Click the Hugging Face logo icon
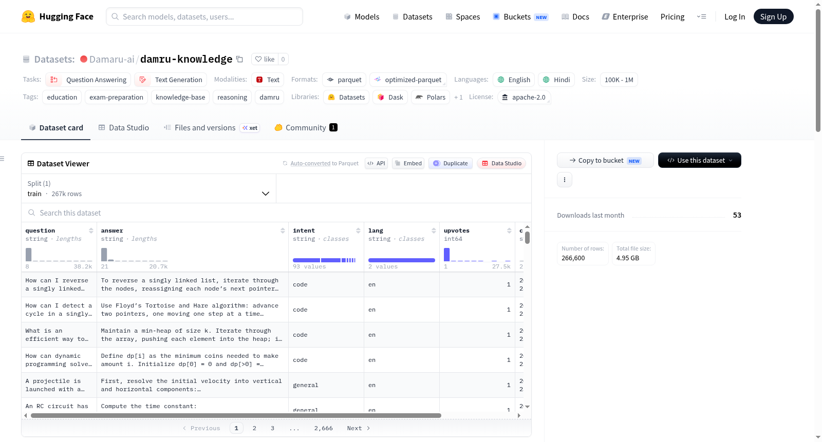 [x=28, y=16]
